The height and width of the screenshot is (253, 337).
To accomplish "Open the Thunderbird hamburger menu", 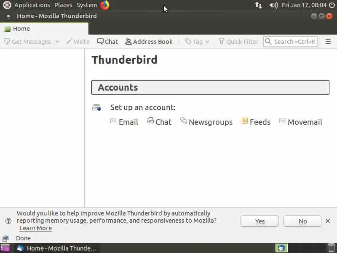I will click(x=328, y=41).
